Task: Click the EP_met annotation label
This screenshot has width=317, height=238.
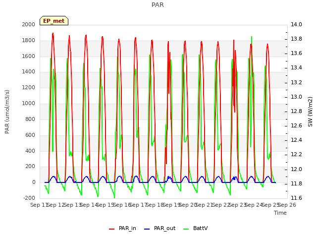Action: coord(54,21)
